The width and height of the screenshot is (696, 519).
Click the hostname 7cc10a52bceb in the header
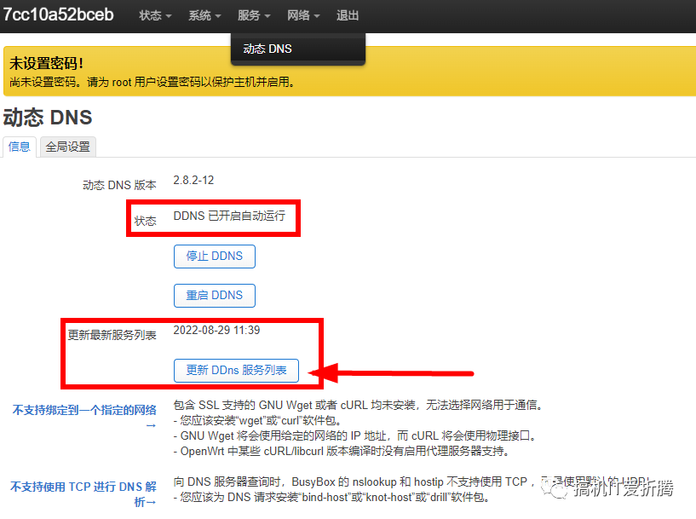(59, 14)
